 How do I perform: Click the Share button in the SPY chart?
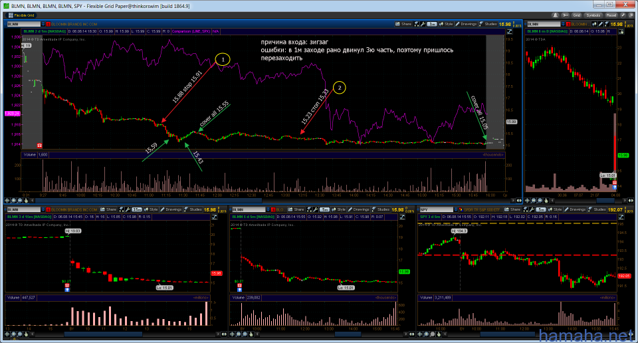point(512,209)
